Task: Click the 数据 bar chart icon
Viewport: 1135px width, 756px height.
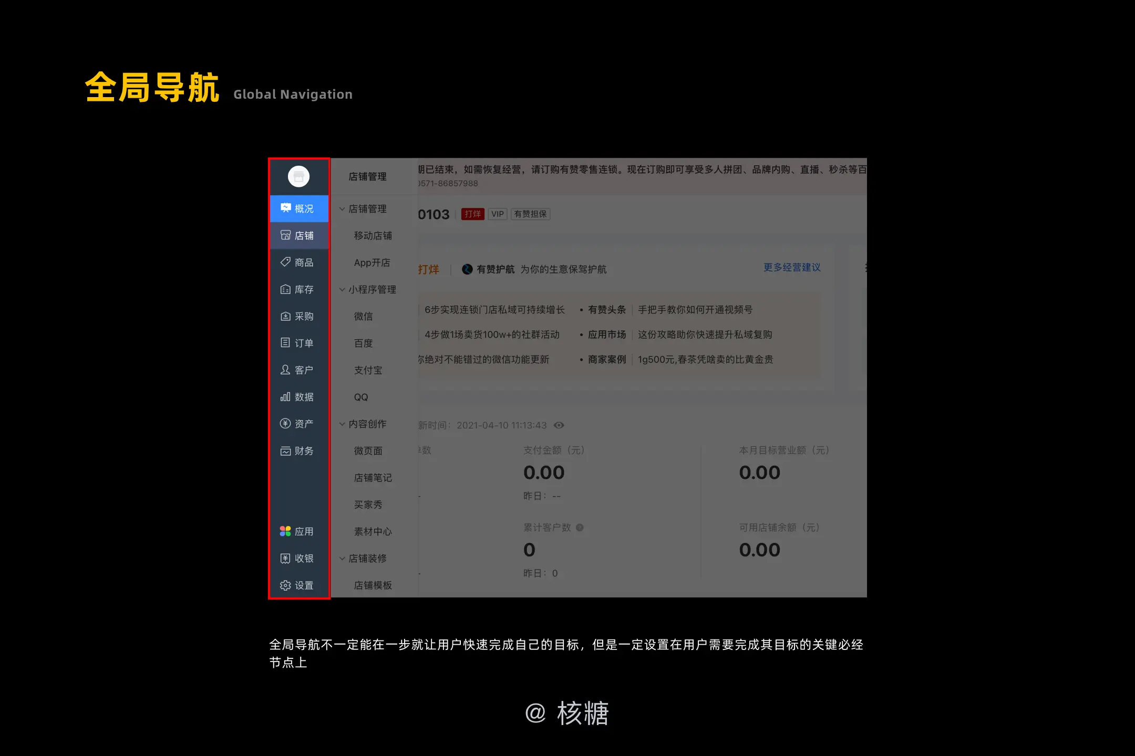Action: 285,397
